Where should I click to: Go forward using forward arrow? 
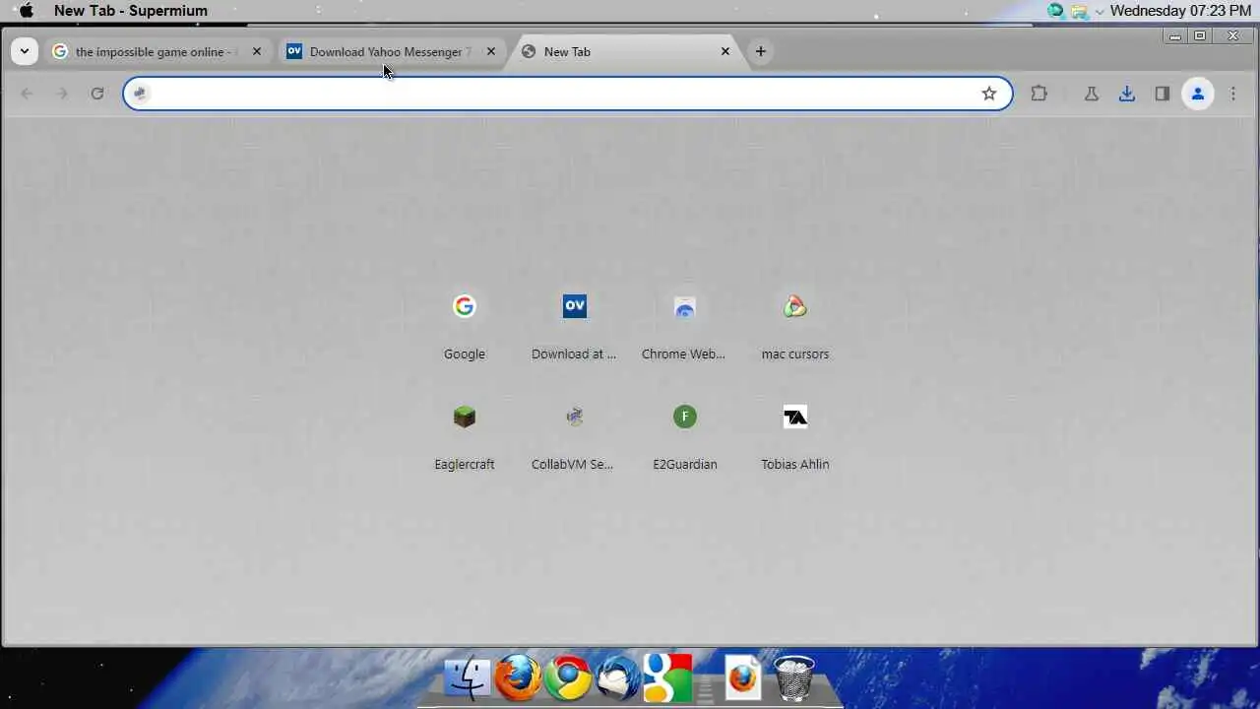(62, 94)
